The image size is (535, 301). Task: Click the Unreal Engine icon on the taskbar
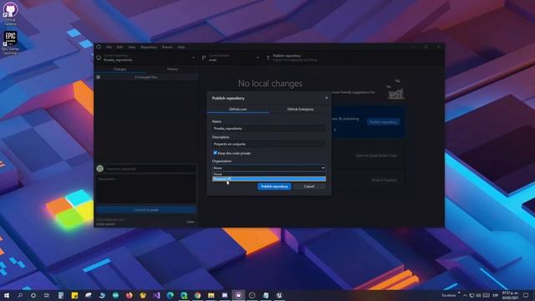click(x=279, y=295)
